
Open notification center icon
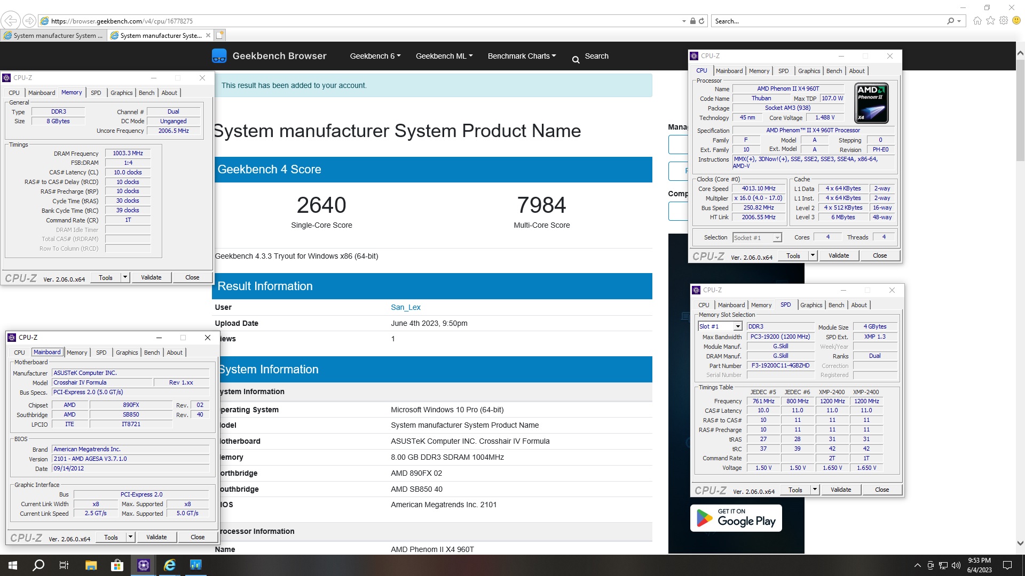1007,565
